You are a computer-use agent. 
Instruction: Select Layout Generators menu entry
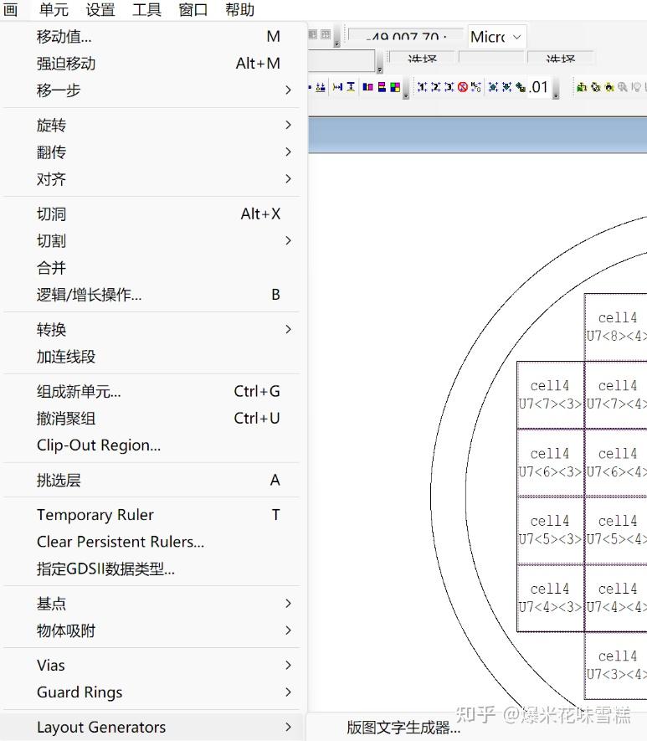click(151, 727)
